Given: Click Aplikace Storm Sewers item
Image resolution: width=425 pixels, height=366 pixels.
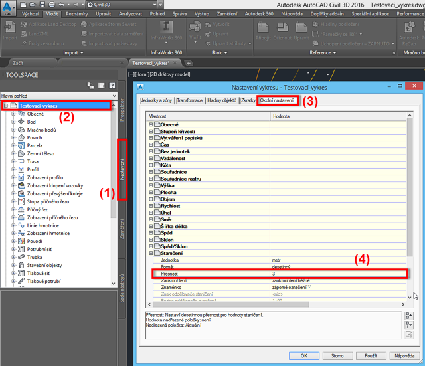Looking at the screenshot, I should click(109, 25).
